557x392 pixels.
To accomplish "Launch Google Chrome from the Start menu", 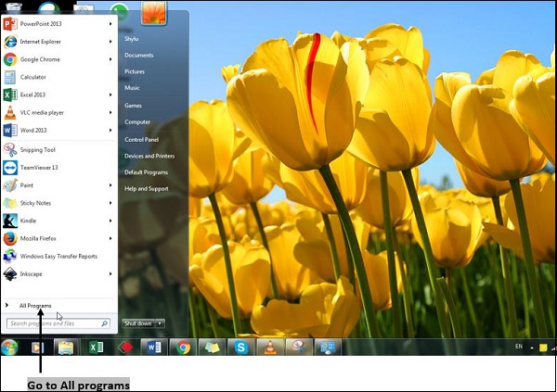I will [x=38, y=59].
